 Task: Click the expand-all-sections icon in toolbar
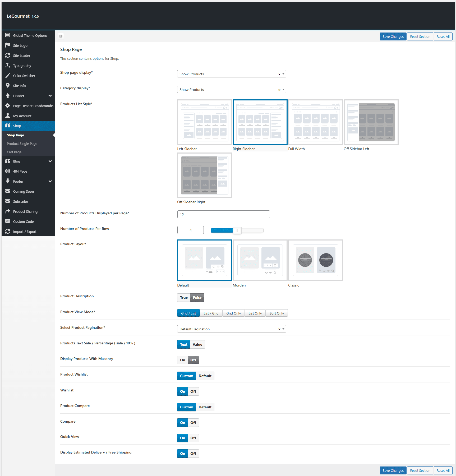(x=61, y=36)
